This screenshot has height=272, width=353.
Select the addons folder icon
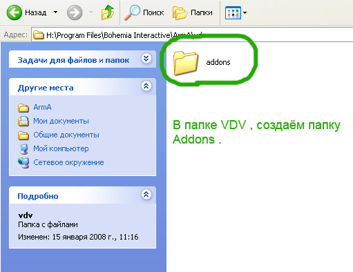[x=186, y=63]
